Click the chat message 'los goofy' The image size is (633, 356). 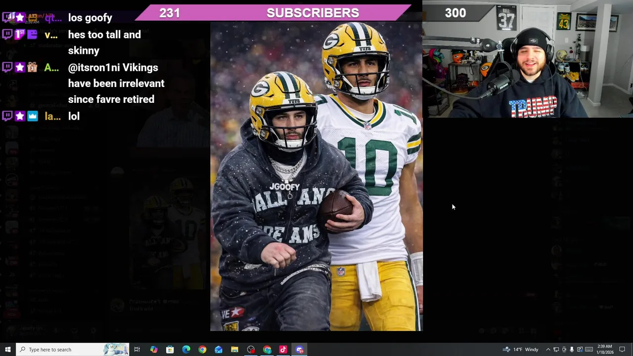90,18
